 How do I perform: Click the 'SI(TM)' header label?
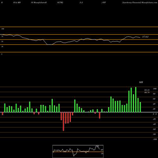[x=60, y=3]
